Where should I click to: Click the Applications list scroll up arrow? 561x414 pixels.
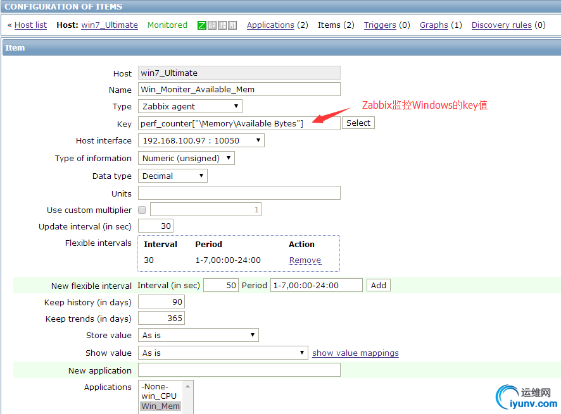(187, 386)
